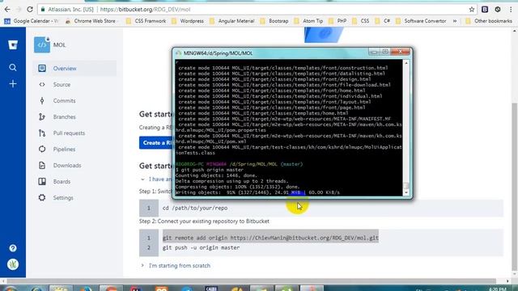This screenshot has height=291, width=518.
Task: Click the 'cd /path/to/your/repo' code line
Action: click(195, 209)
